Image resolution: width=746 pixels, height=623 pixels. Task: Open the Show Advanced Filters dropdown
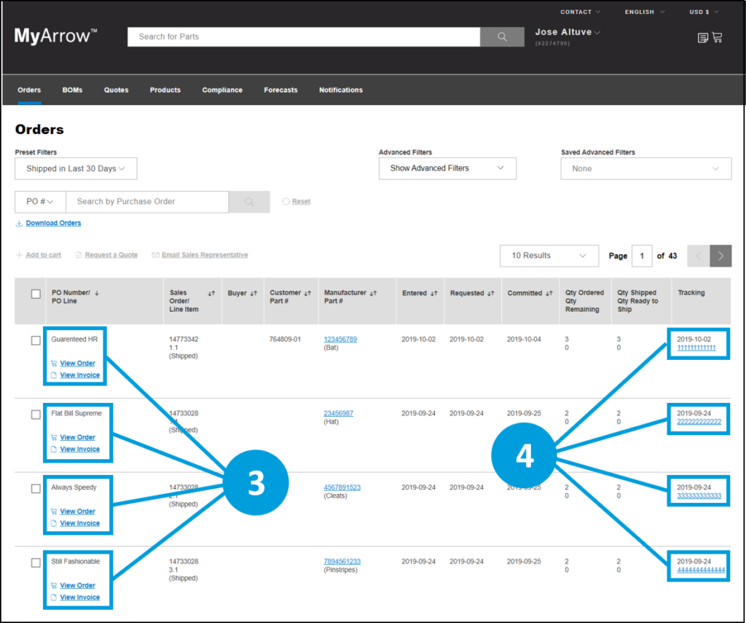(447, 168)
